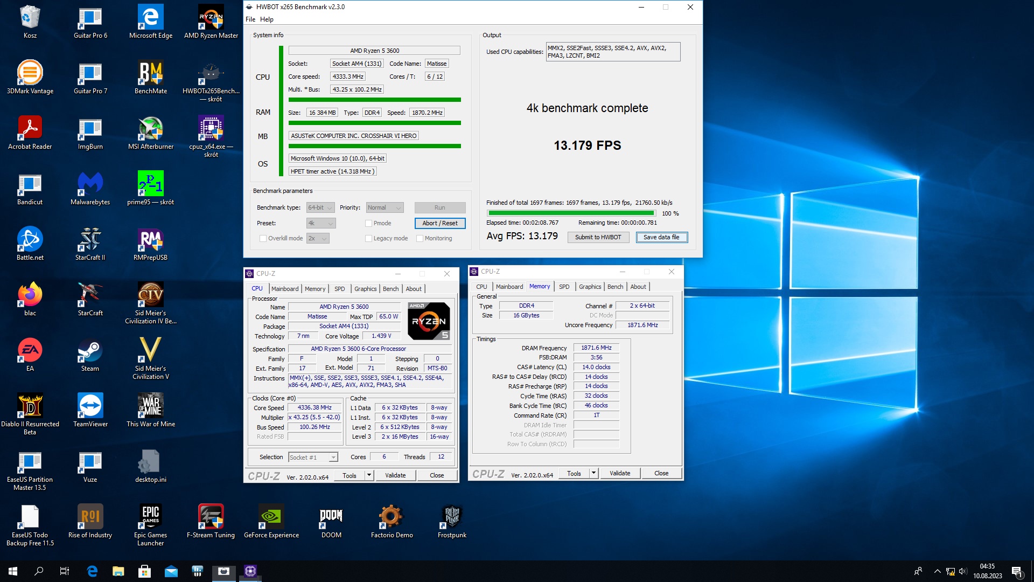Open Epic Games Launcher icon

(151, 525)
